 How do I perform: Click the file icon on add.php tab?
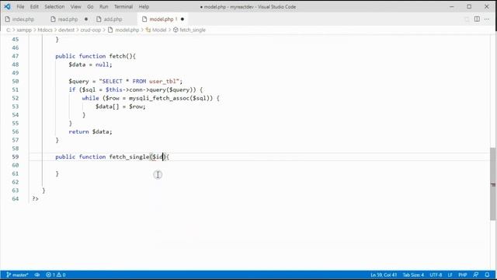click(x=99, y=19)
